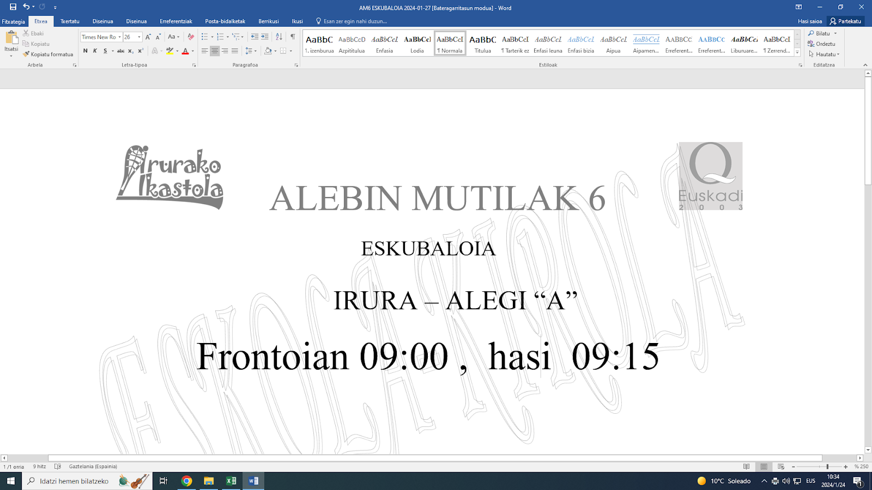Click the Partekatu share button

click(x=845, y=21)
